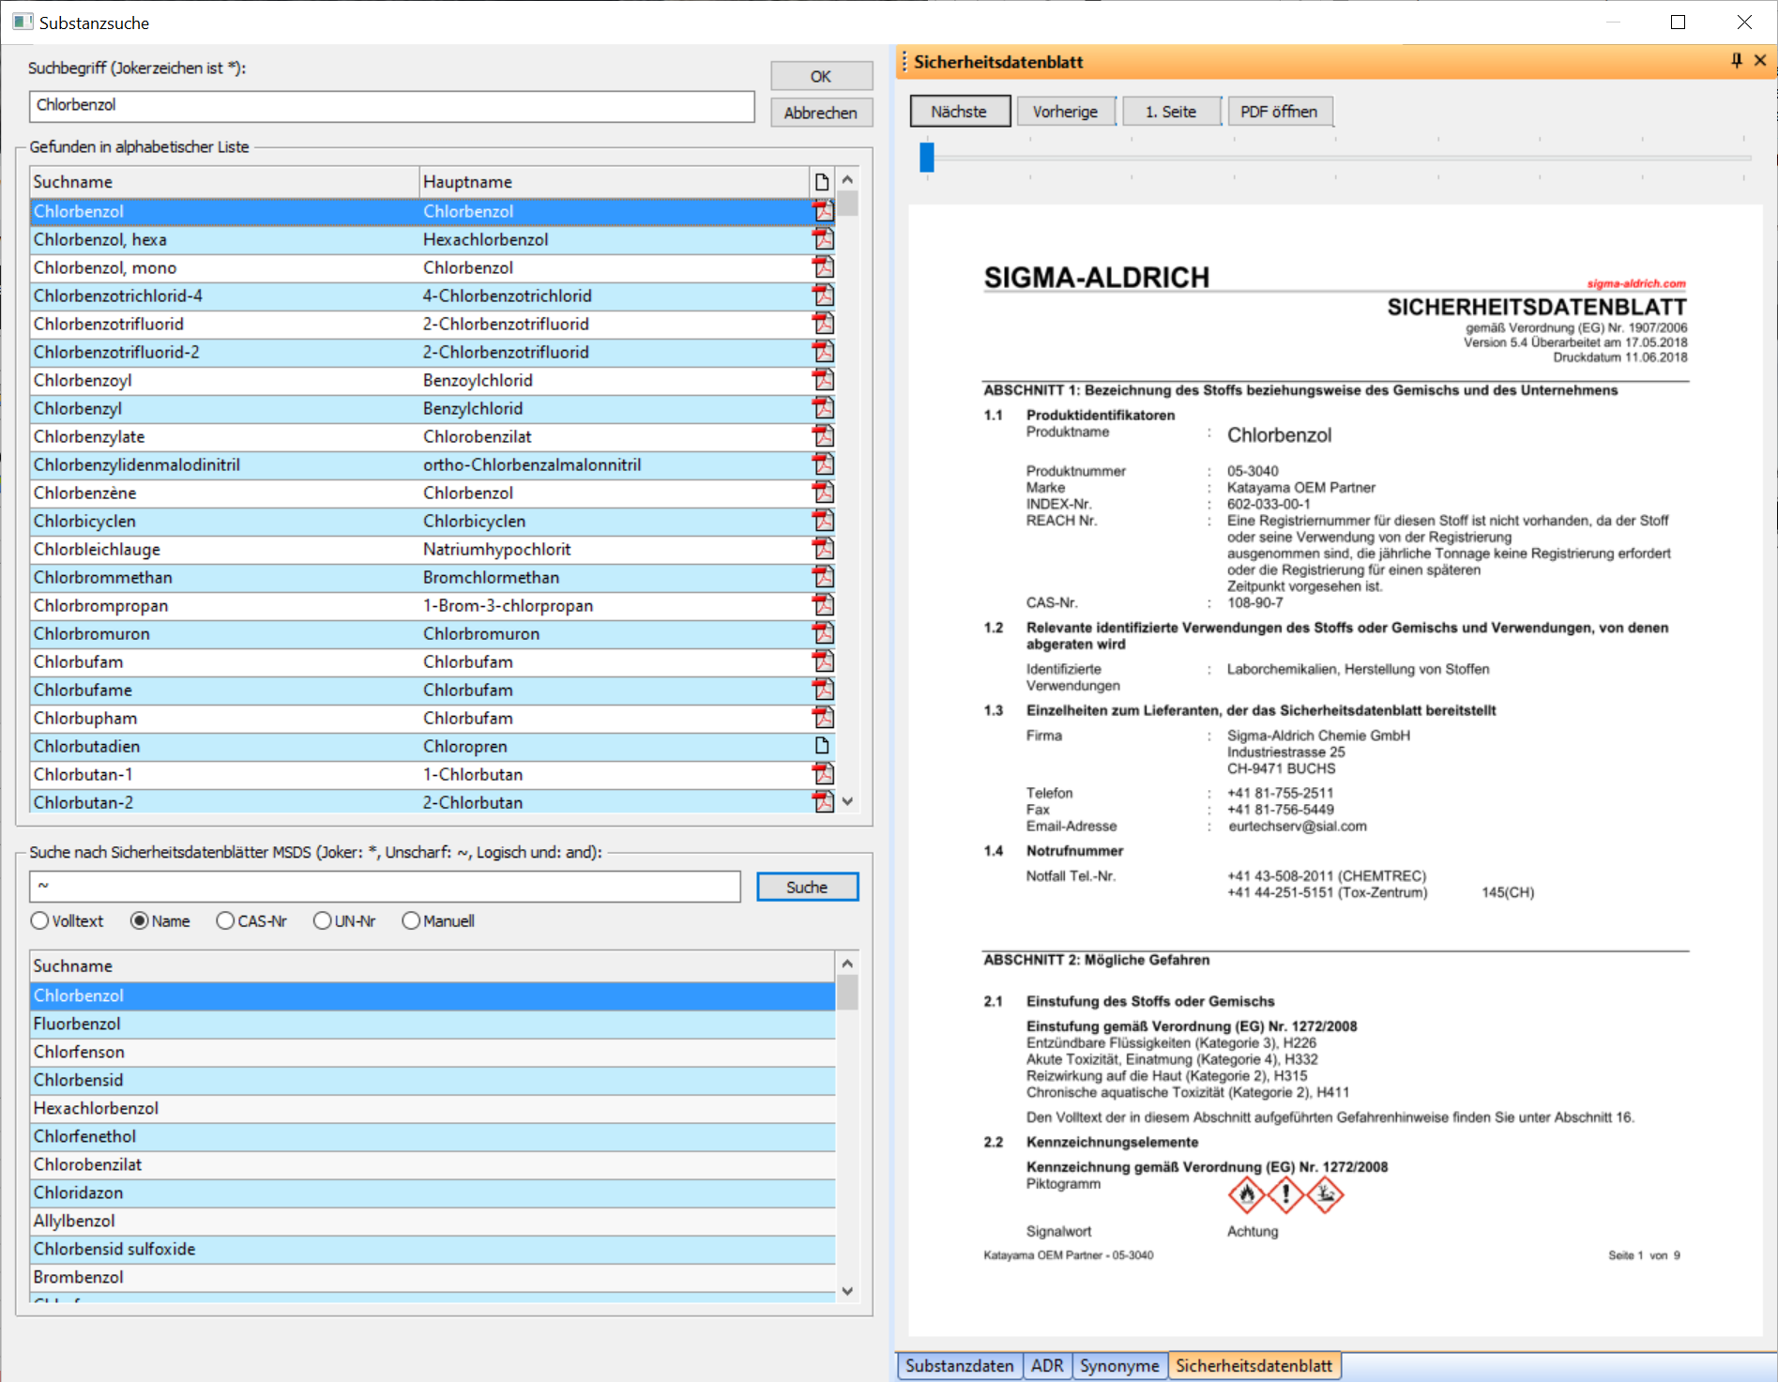Click PDF icon in Chlorbenzotrifluorid-2 row

tap(823, 352)
